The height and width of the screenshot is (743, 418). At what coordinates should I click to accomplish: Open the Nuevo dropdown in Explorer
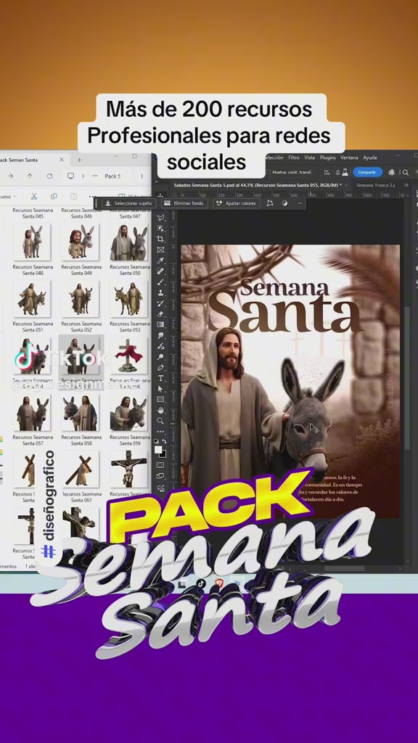9,196
